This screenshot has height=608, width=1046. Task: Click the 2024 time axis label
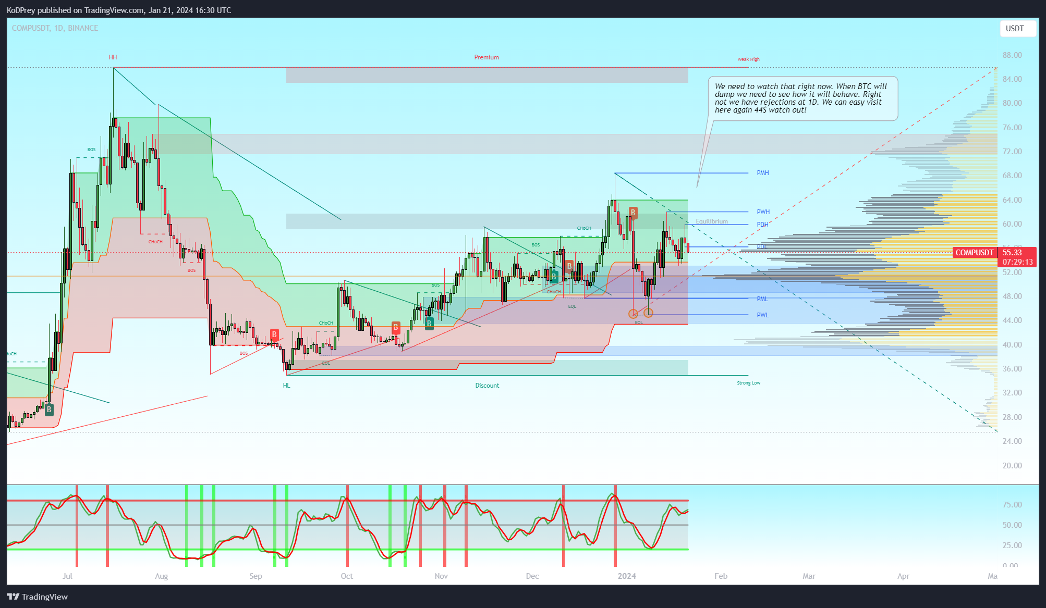point(627,576)
